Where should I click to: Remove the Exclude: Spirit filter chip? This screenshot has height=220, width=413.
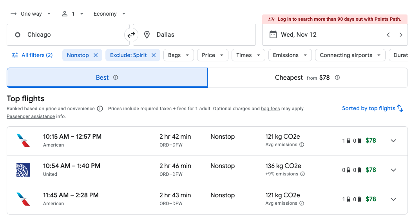point(154,55)
